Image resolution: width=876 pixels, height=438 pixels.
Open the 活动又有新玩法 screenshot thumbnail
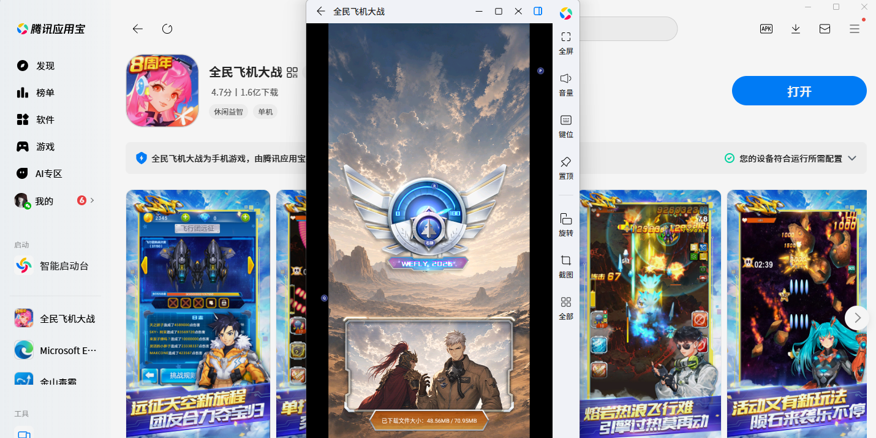click(797, 314)
